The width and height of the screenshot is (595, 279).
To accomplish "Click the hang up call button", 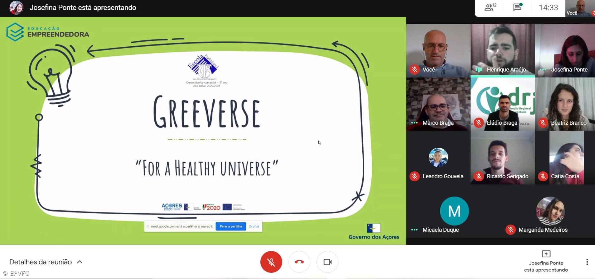I will (x=299, y=262).
